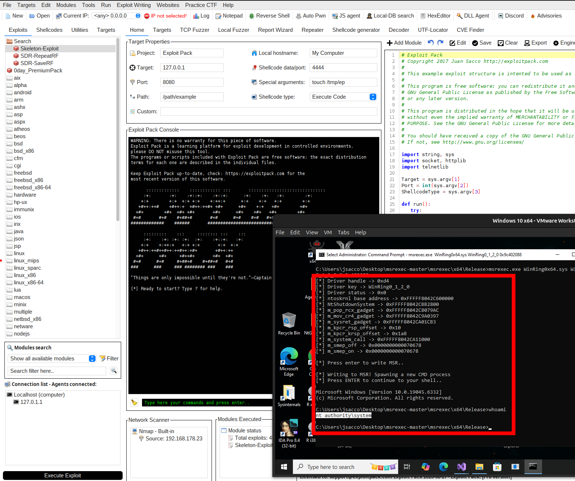Screen dimensions: 575x481
Task: Click the exploit tree vertical scrollbar
Action: coord(118,129)
